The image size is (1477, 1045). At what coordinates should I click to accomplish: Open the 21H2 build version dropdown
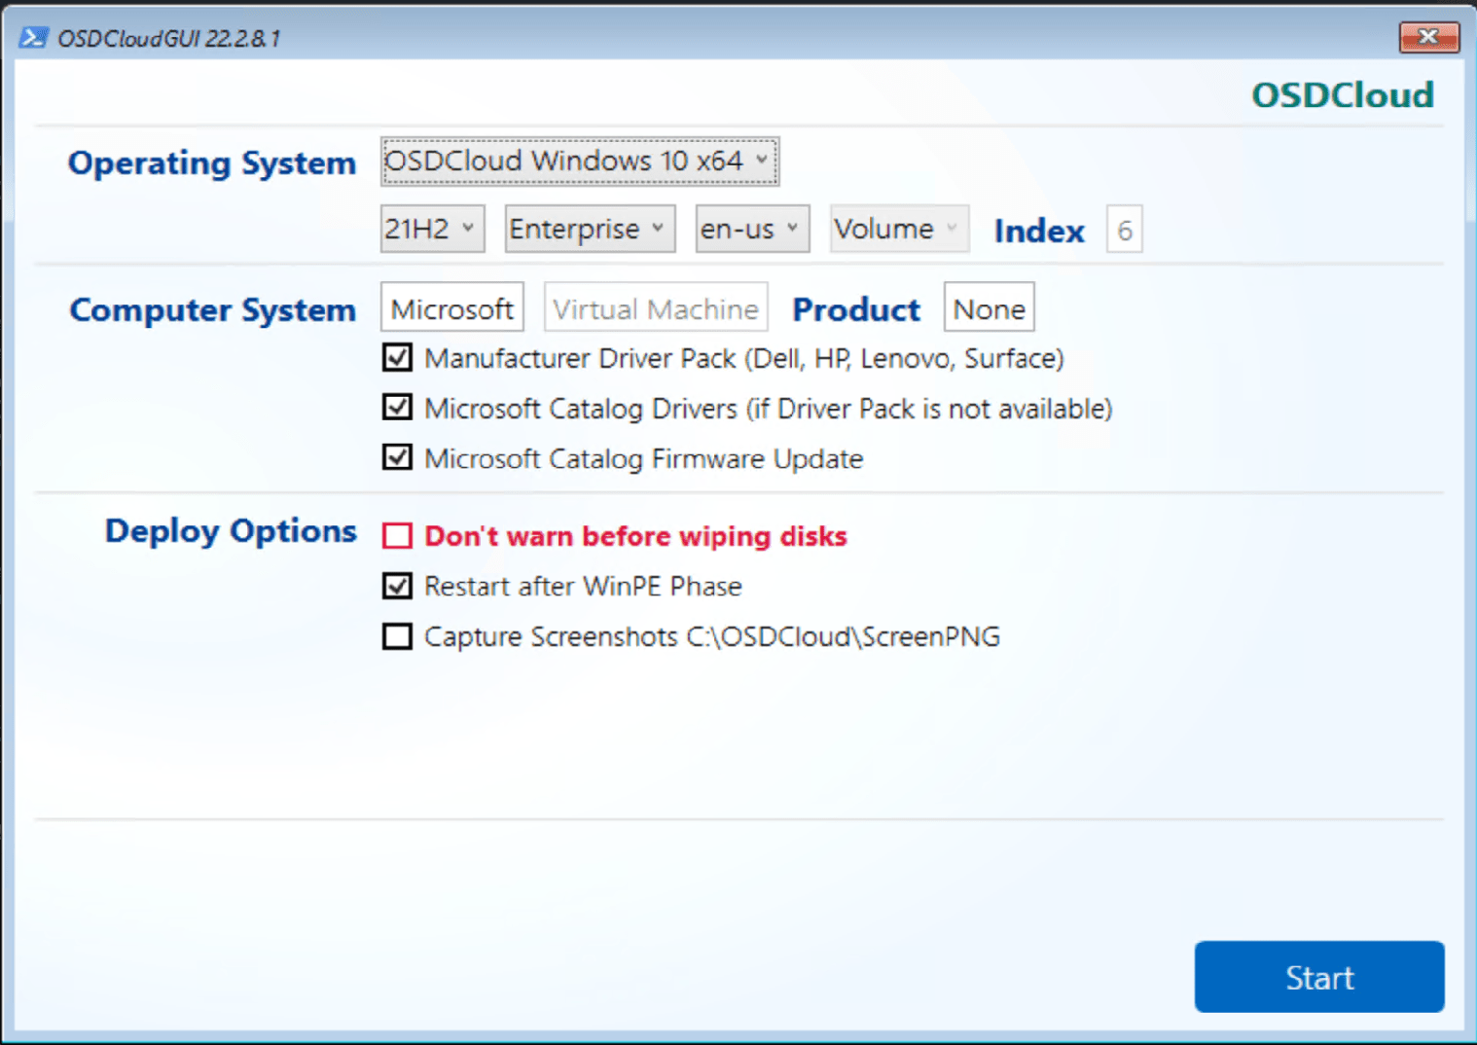tap(431, 228)
